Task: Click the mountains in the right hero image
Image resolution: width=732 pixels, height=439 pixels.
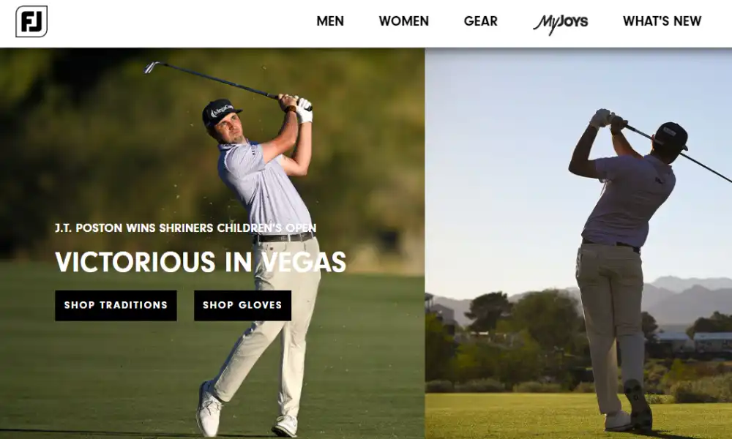Action: (x=687, y=299)
